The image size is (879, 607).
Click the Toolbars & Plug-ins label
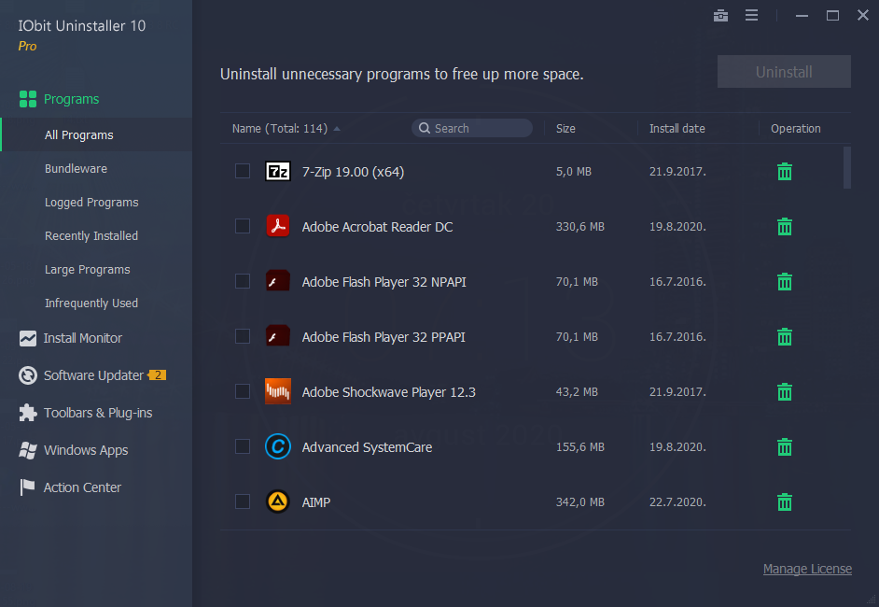(x=98, y=413)
